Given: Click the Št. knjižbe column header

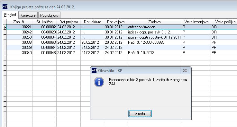Looking at the screenshot, I should click(44, 22).
